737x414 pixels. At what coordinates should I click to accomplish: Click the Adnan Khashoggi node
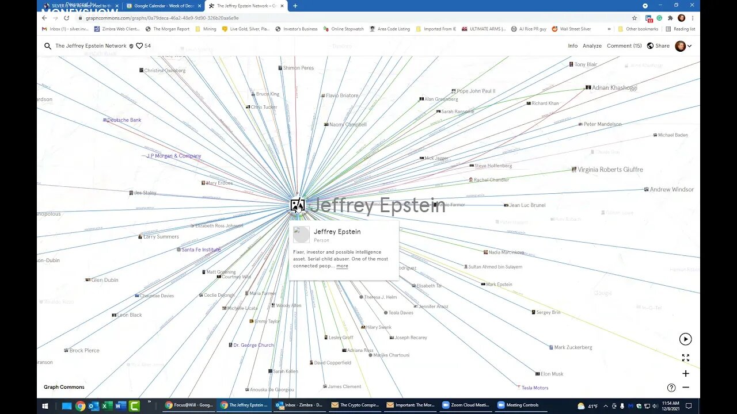click(611, 87)
